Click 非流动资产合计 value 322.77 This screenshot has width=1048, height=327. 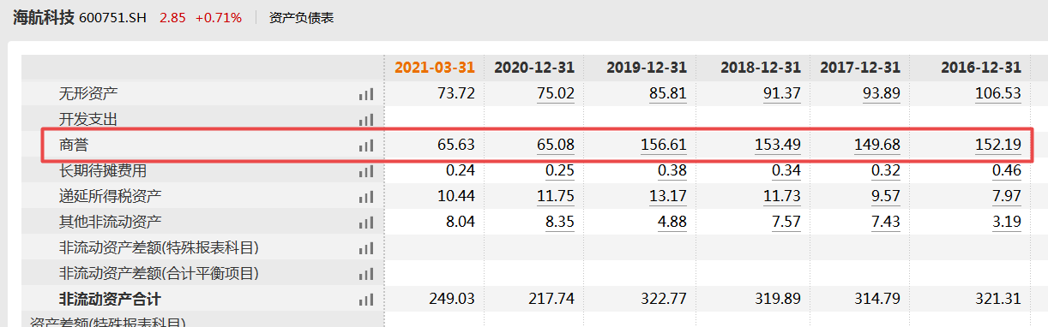click(x=664, y=299)
